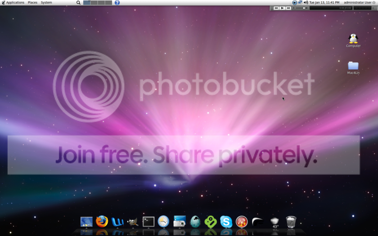Click the black-and-white swoosh icon in dock
The width and height of the screenshot is (378, 236).
(257, 222)
